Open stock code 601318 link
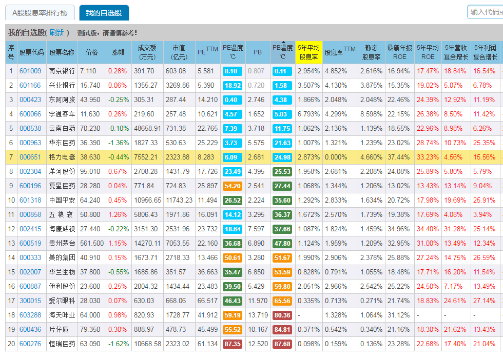The width and height of the screenshot is (503, 359). (x=30, y=201)
